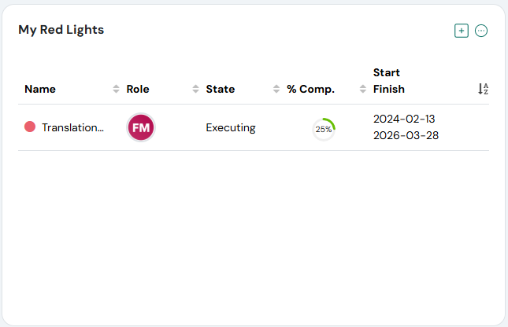Click the start date 2024-02-13
Screen dimensions: 508x327
click(x=404, y=119)
